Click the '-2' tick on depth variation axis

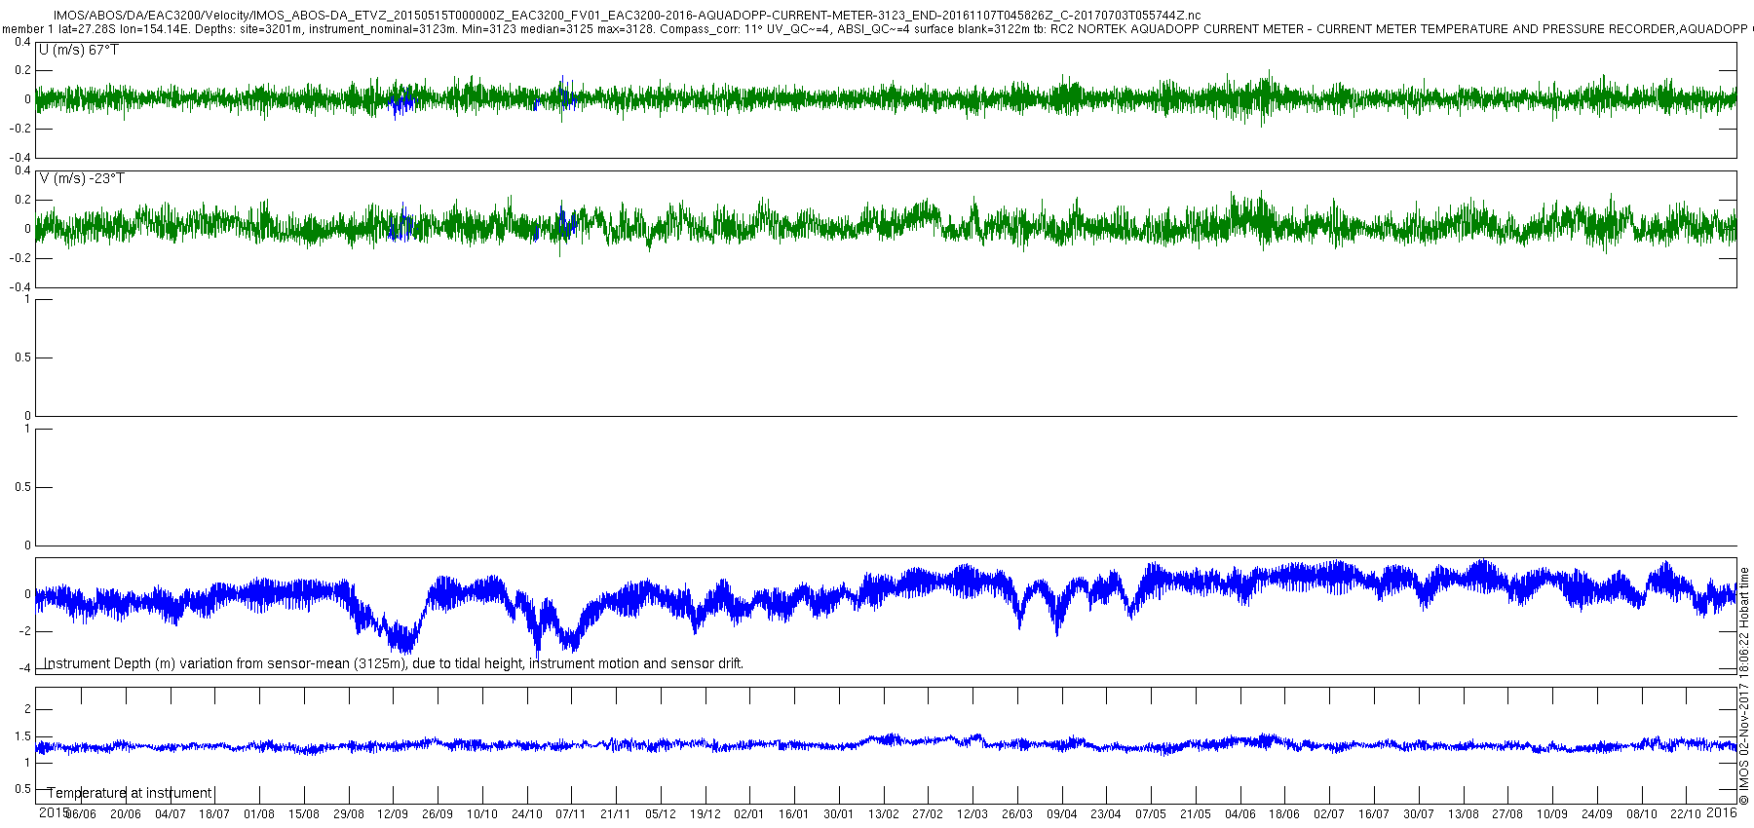coord(23,631)
